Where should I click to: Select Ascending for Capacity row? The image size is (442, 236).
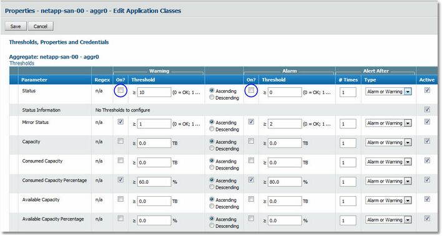(212, 141)
